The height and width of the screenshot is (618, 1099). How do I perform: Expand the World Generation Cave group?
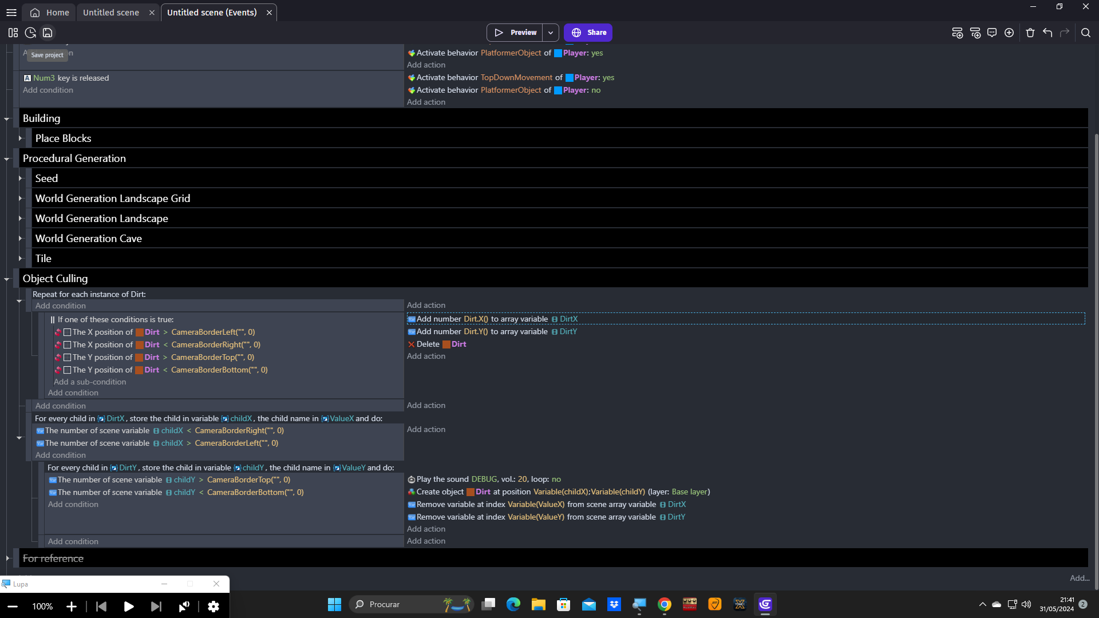click(x=21, y=238)
